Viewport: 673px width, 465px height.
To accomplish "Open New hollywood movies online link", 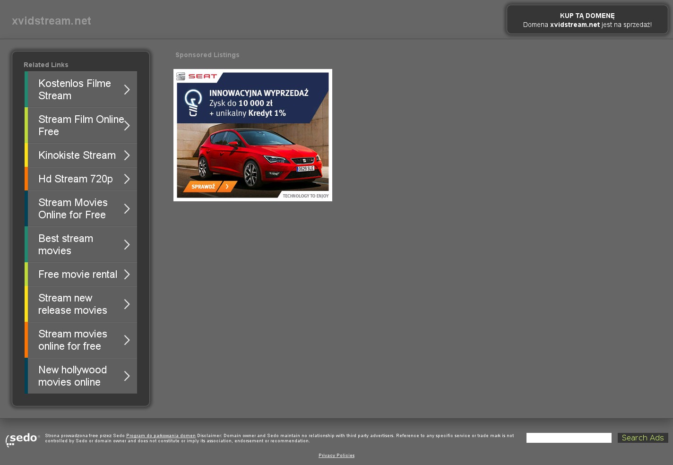I will click(72, 376).
